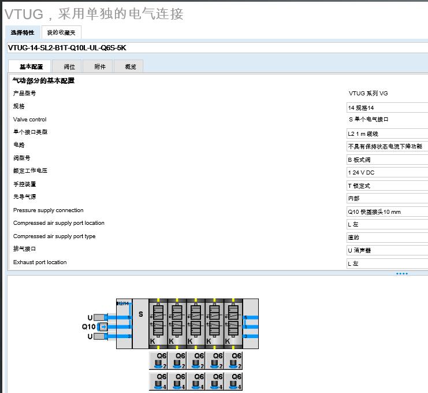Open the 概览 tab
428x393 pixels.
coord(129,66)
